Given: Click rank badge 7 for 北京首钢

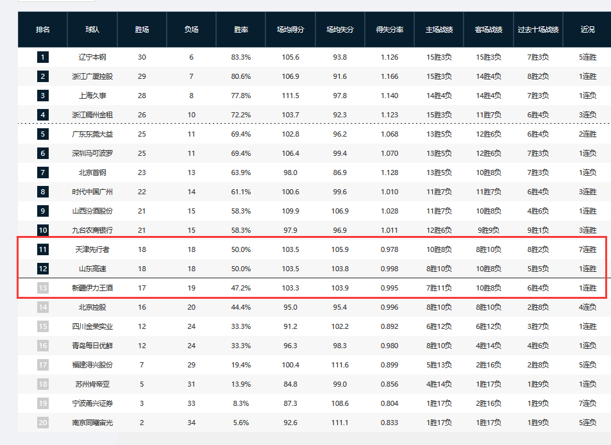Looking at the screenshot, I should 43,172.
